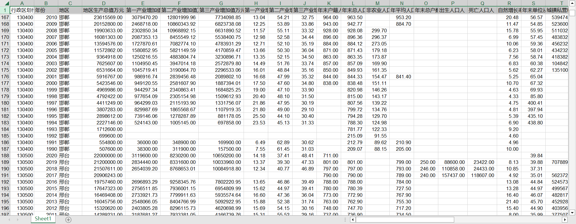Select column P header

coord(453,3)
